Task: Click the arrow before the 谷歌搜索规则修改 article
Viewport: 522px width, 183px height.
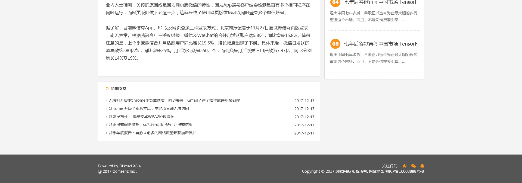Action: (x=107, y=125)
